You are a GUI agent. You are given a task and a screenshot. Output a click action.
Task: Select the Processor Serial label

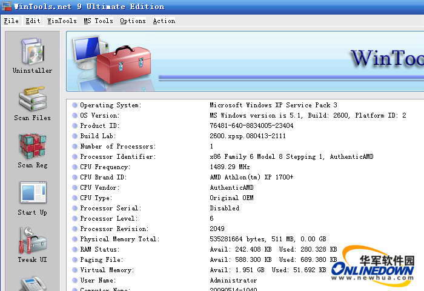click(x=111, y=208)
